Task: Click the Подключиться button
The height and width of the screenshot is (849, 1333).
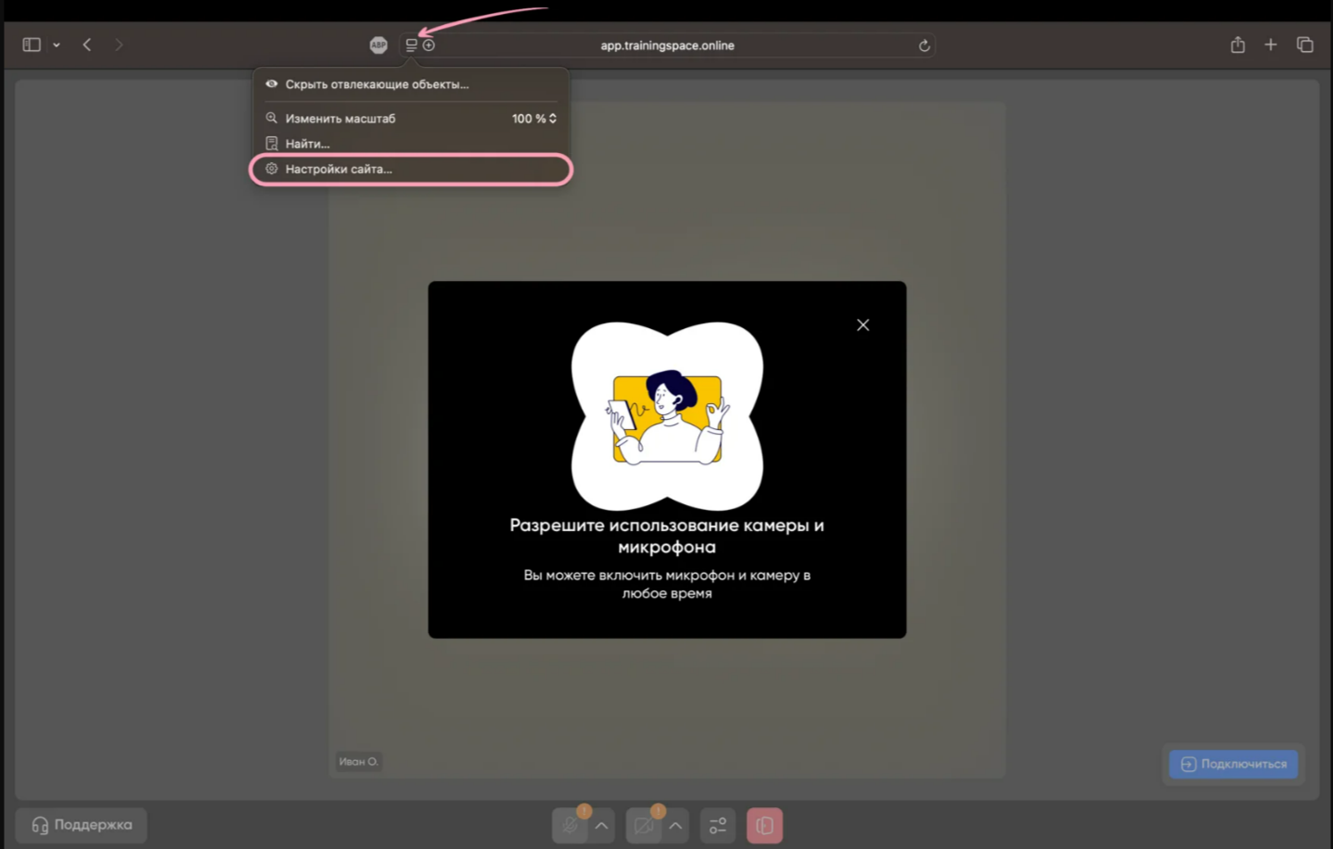Action: tap(1233, 764)
